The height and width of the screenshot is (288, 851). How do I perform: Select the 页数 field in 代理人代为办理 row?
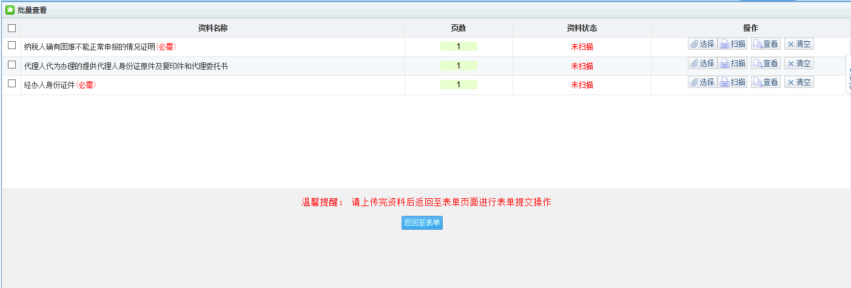[459, 65]
